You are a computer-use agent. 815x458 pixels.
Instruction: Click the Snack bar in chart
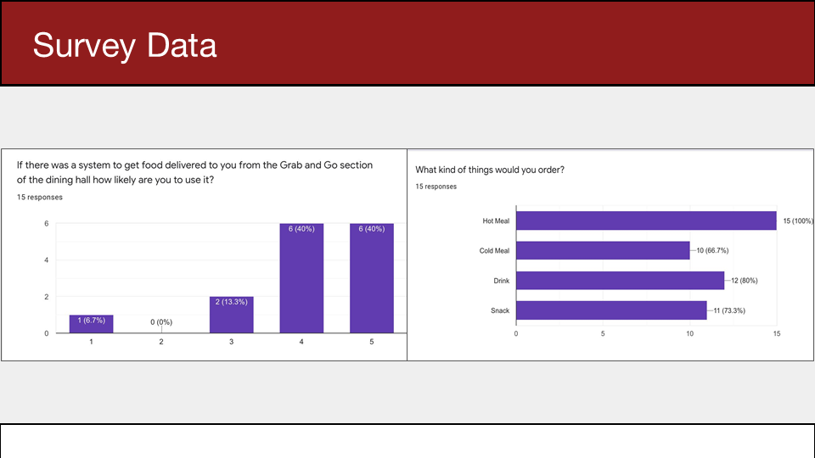click(611, 310)
